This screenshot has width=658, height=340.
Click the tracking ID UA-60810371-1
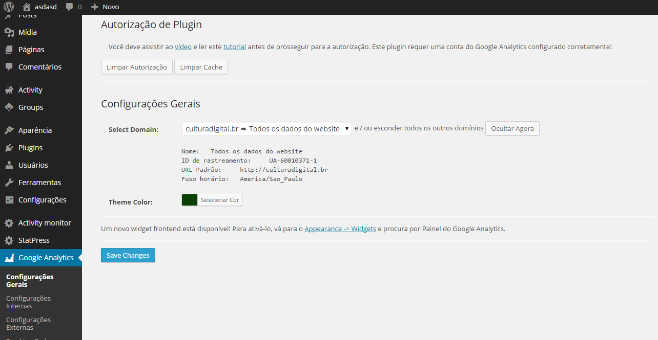293,161
